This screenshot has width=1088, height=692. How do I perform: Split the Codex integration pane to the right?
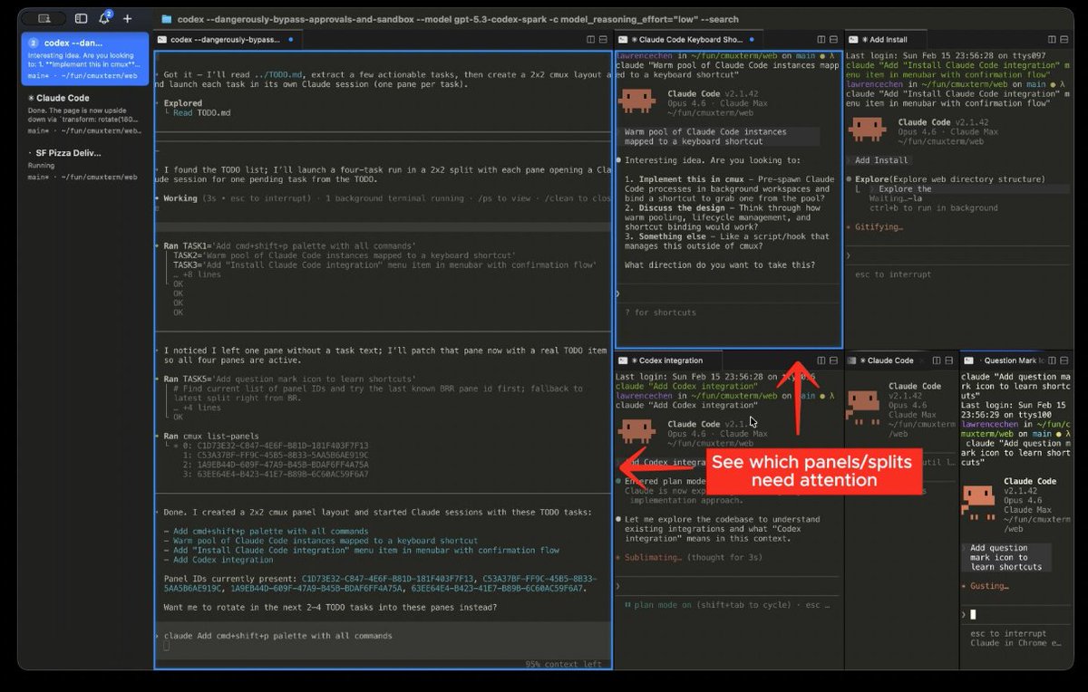coord(821,360)
